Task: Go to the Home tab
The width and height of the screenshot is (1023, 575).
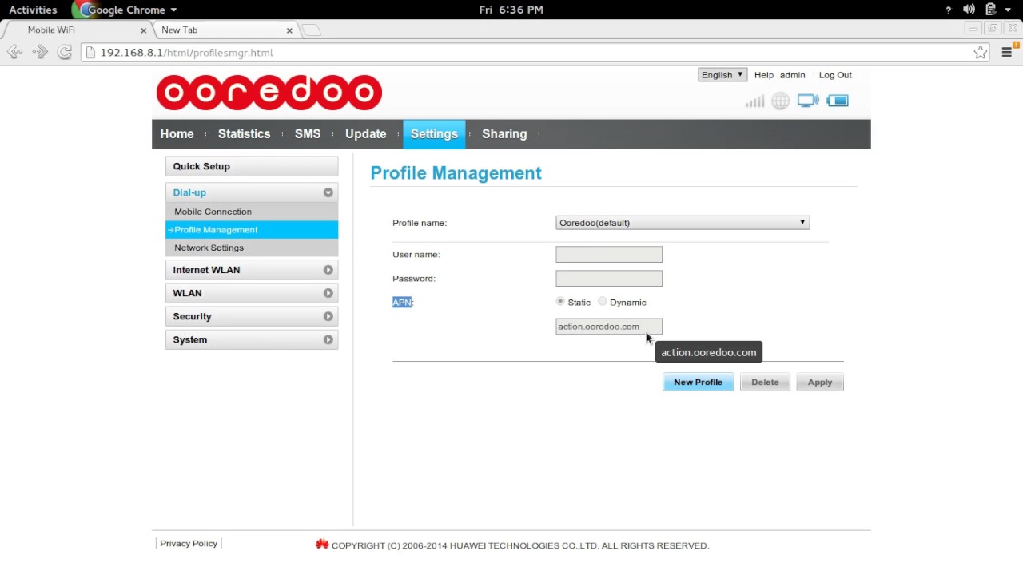Action: tap(177, 134)
